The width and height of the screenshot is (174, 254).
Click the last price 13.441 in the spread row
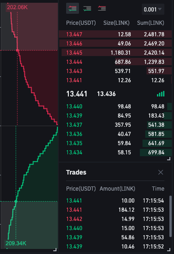coord(77,94)
